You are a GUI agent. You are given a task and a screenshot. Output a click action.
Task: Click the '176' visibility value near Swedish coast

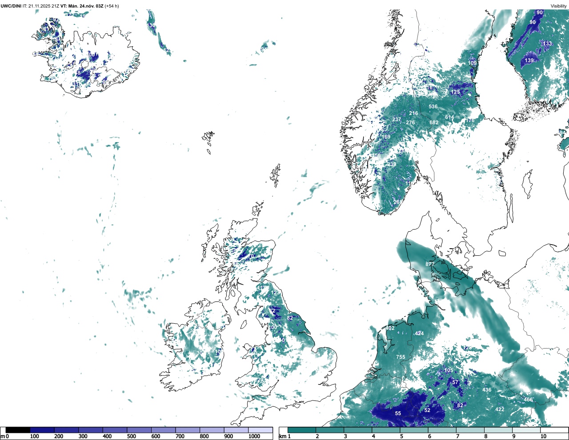470,120
